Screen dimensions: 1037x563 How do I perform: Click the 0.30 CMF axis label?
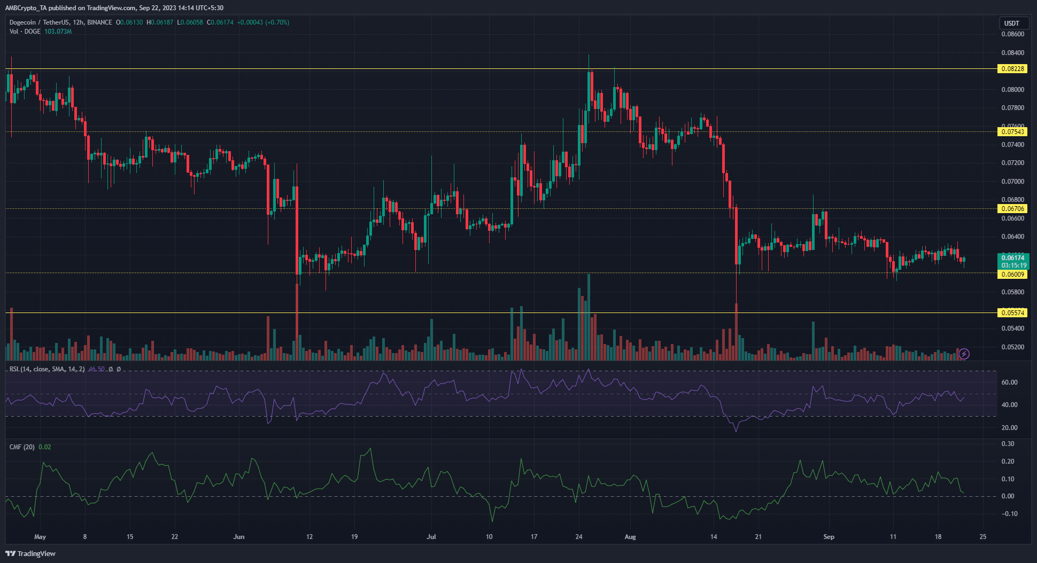(x=1008, y=444)
